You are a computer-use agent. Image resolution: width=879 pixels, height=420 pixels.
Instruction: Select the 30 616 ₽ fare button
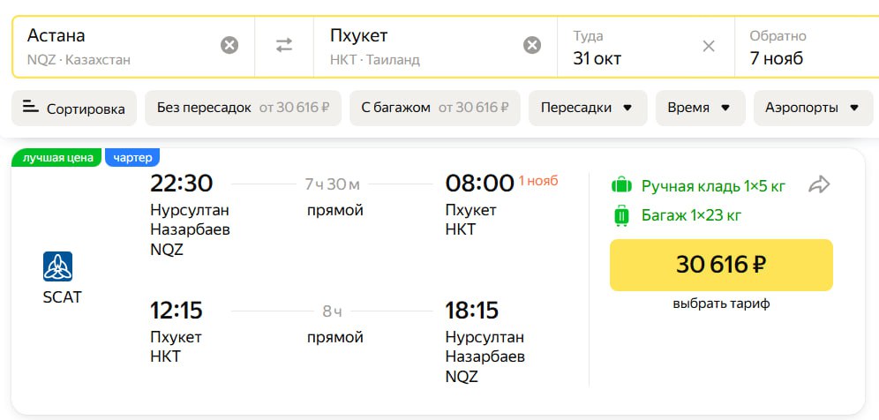721,265
